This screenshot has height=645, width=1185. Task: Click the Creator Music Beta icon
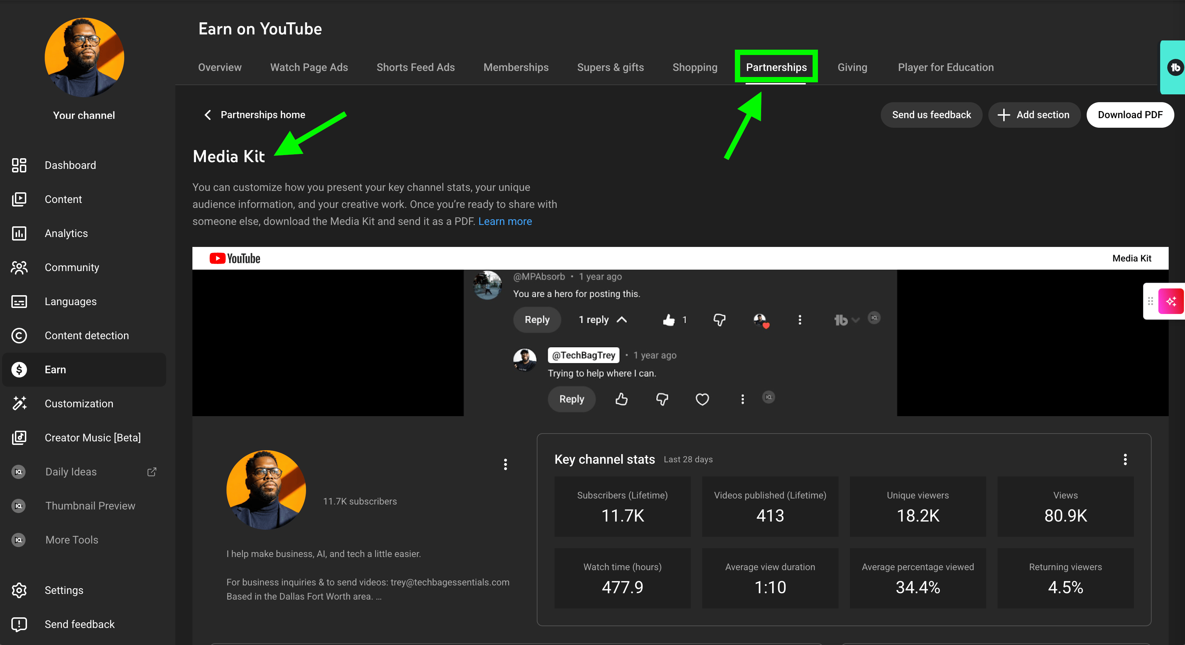point(19,438)
